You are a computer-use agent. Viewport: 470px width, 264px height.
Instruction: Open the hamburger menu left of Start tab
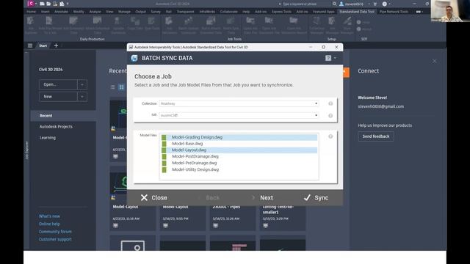click(30, 45)
